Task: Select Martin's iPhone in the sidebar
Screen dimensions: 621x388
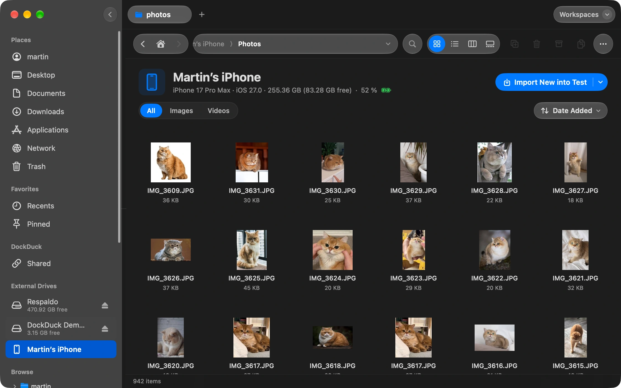Action: 61,349
